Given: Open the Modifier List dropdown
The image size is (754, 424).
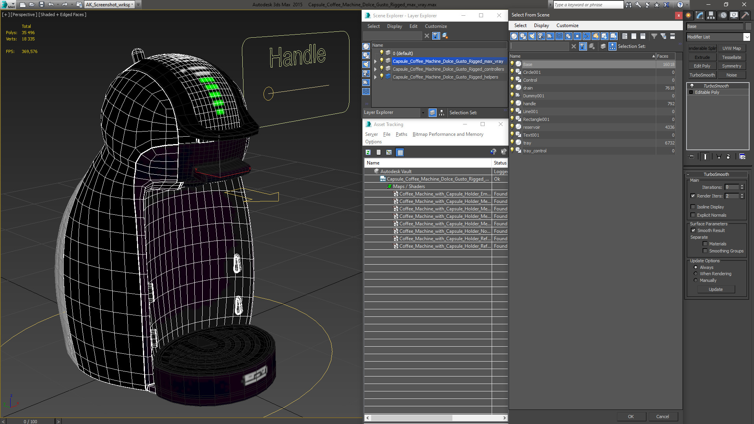Looking at the screenshot, I should [x=747, y=37].
